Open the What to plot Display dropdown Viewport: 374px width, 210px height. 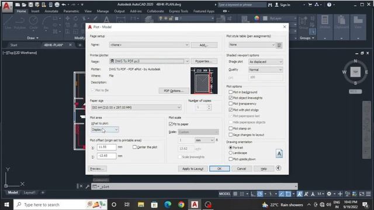[x=105, y=129]
